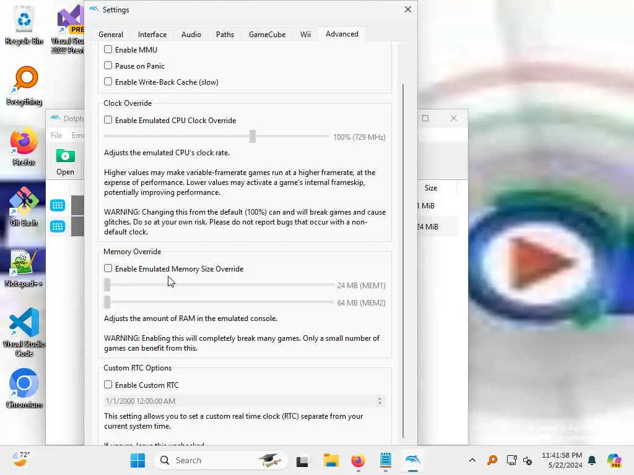Open the GameCube settings tab
This screenshot has width=634, height=475.
click(267, 35)
